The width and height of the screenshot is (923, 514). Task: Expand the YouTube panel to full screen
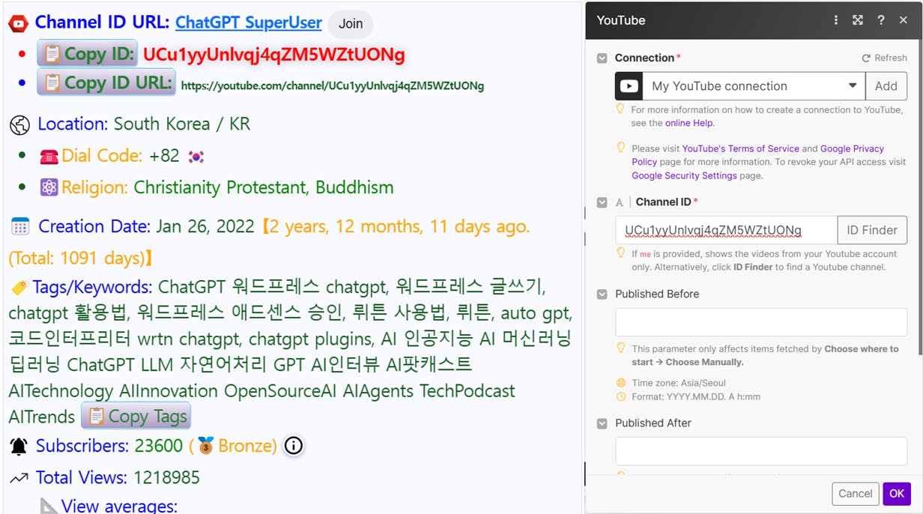coord(858,20)
